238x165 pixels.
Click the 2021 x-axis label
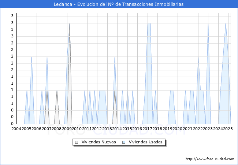tap(187, 129)
